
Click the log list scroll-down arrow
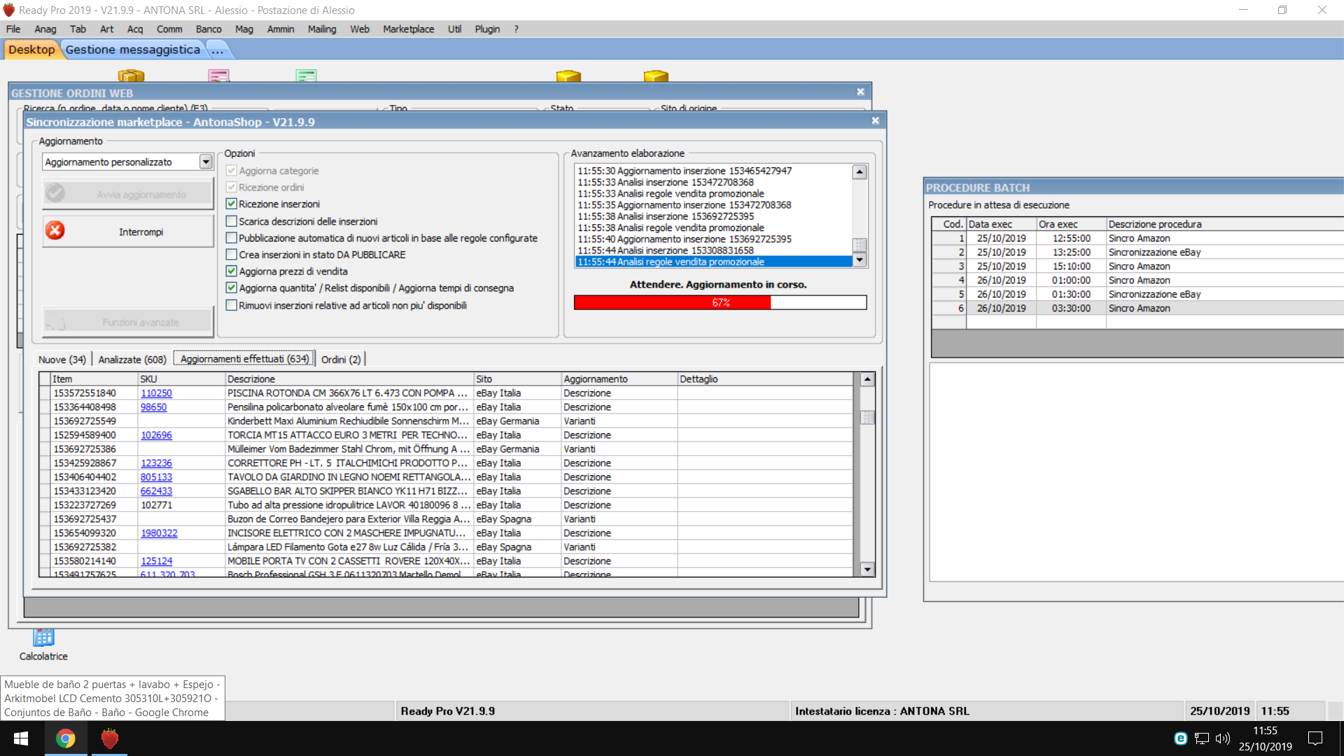pos(860,260)
